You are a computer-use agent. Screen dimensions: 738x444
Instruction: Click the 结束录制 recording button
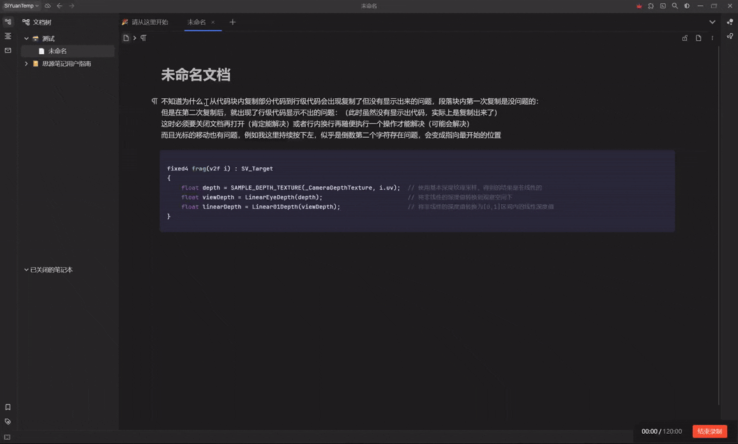tap(709, 431)
